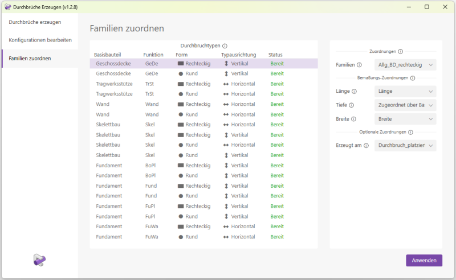456x280 pixels.
Task: Click info icon next to Durchbruchtypen
Action: (225, 46)
